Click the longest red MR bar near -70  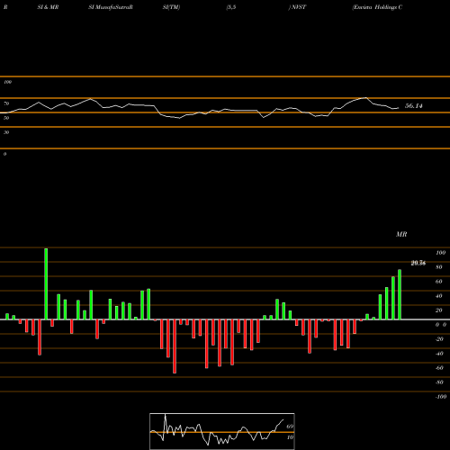175,346
